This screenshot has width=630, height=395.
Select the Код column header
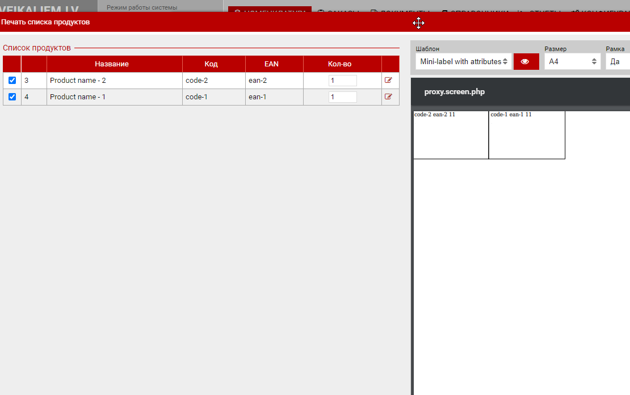[x=211, y=64]
